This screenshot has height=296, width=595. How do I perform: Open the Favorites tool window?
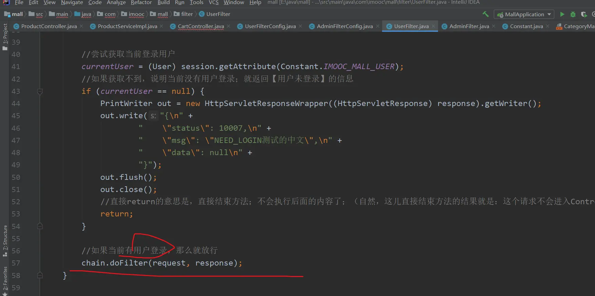click(5, 281)
